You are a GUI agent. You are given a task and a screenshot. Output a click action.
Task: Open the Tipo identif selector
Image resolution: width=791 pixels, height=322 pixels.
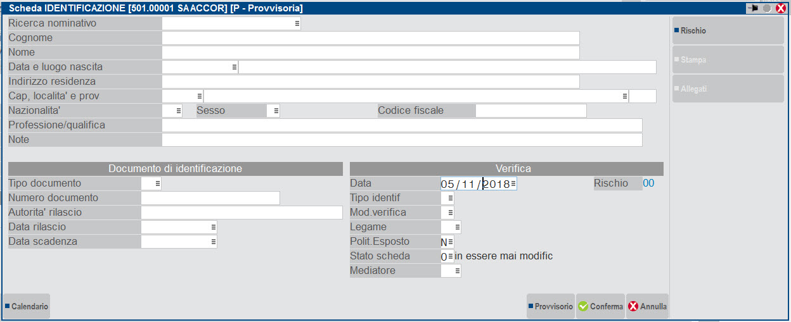coord(450,198)
